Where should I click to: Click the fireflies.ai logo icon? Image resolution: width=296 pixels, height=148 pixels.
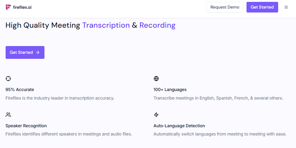pos(8,7)
